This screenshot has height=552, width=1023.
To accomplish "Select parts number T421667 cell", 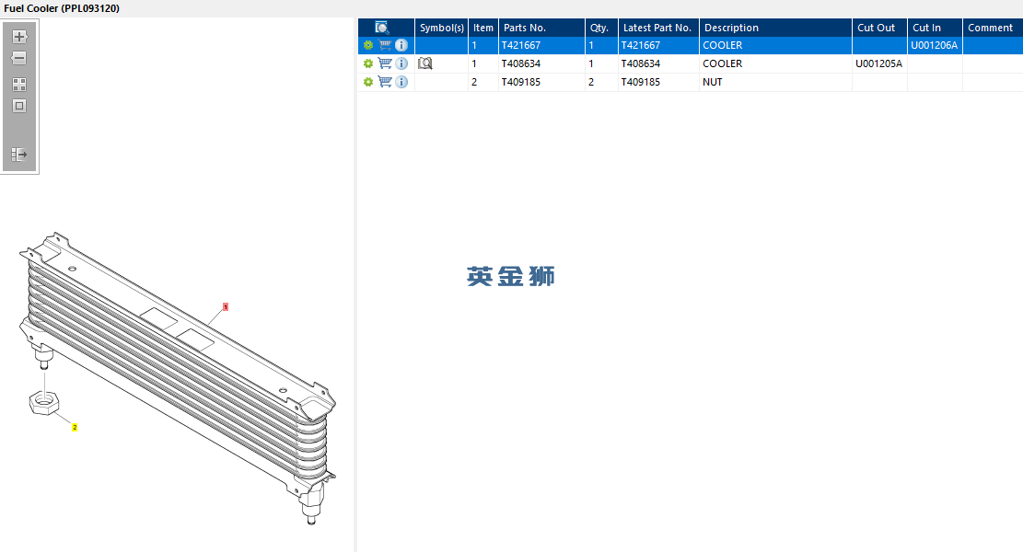I will pyautogui.click(x=541, y=45).
